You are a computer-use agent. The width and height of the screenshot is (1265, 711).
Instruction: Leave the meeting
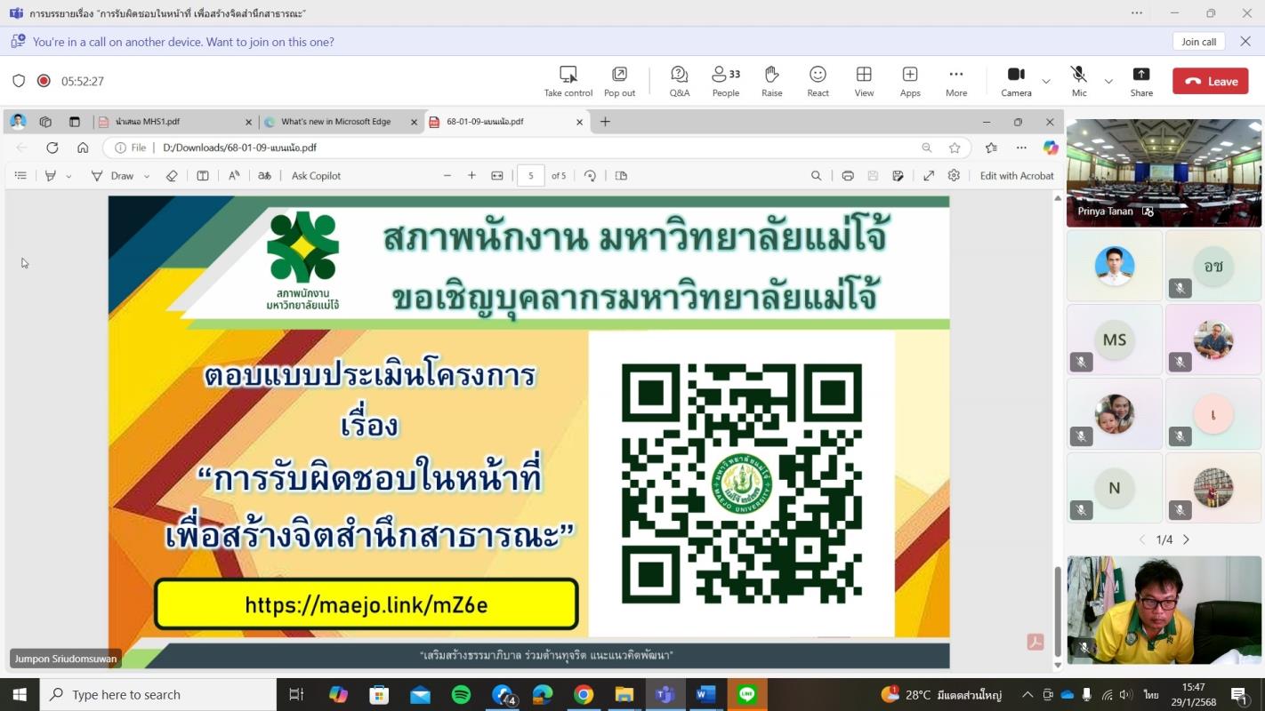[x=1211, y=81]
